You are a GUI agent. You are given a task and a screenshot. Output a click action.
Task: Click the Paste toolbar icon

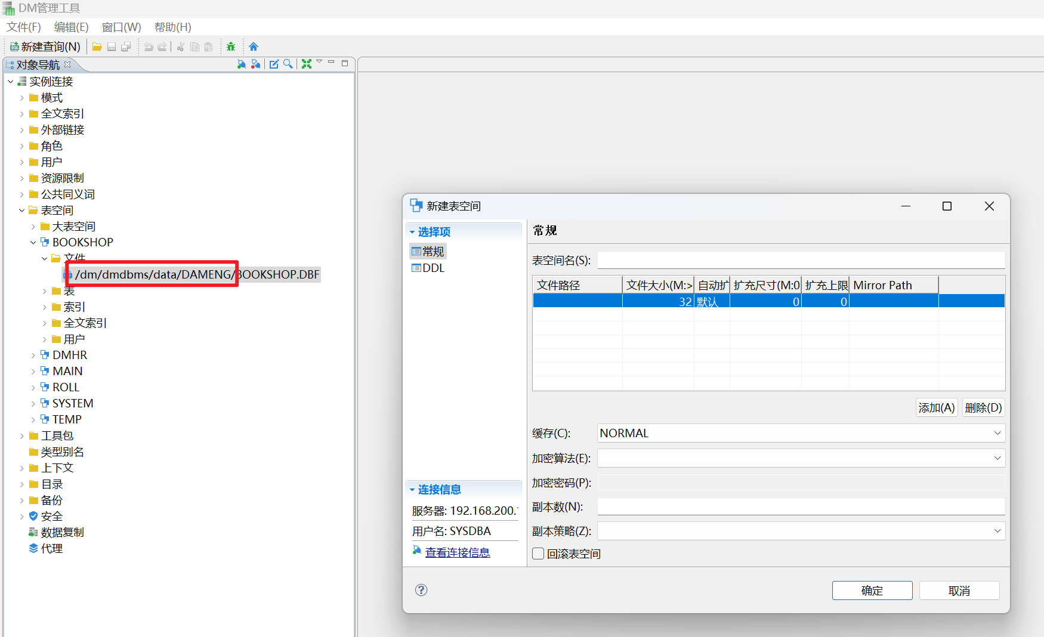[208, 47]
